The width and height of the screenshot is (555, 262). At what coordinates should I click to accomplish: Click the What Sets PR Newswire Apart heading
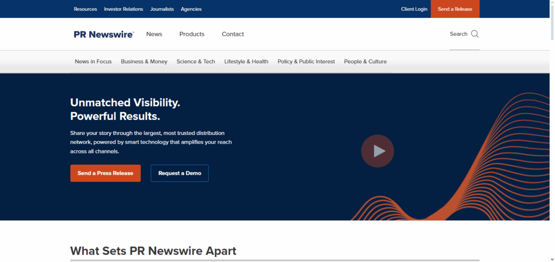pyautogui.click(x=153, y=251)
